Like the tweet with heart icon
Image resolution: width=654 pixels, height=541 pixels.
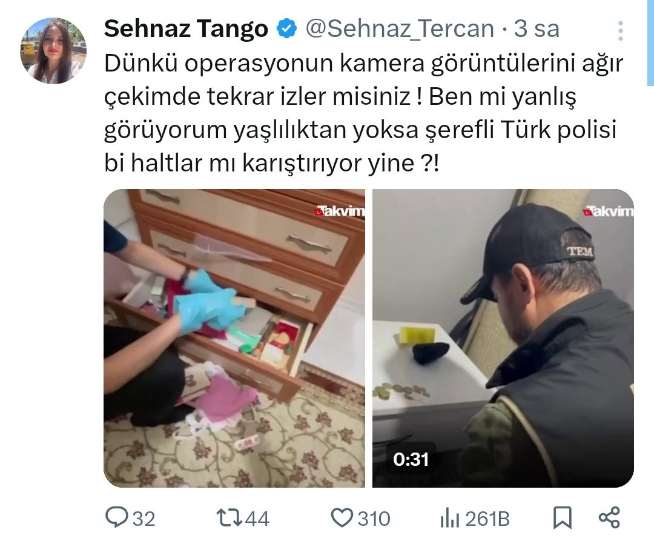point(342,519)
